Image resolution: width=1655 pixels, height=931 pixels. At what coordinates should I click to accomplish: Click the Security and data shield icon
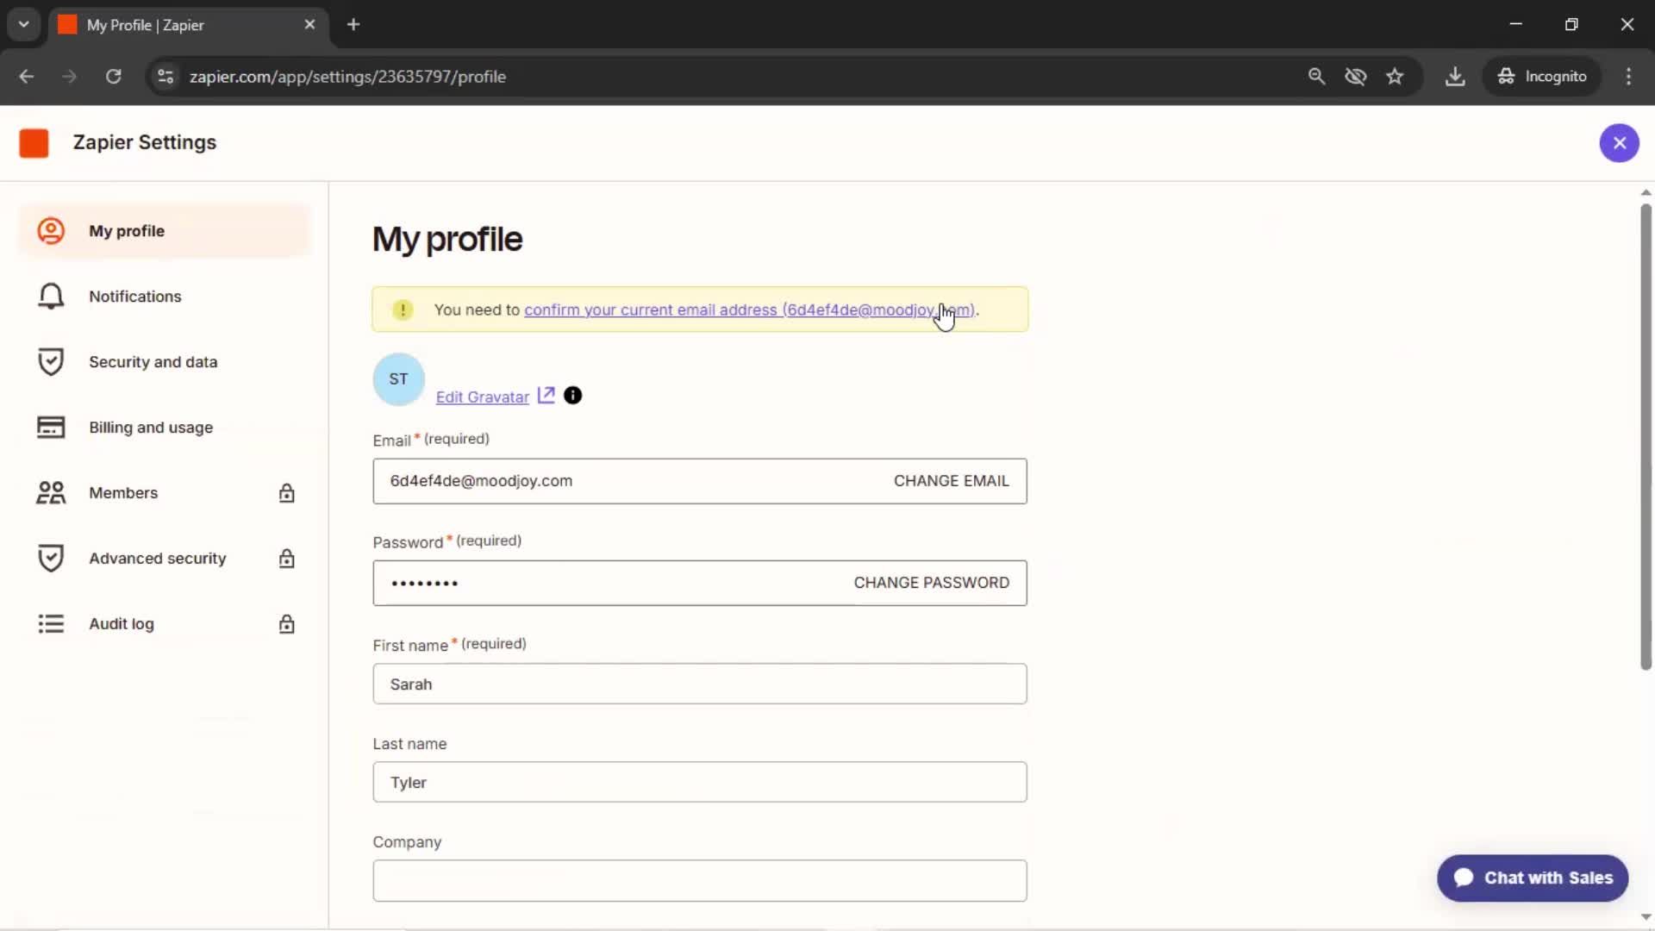pos(51,362)
